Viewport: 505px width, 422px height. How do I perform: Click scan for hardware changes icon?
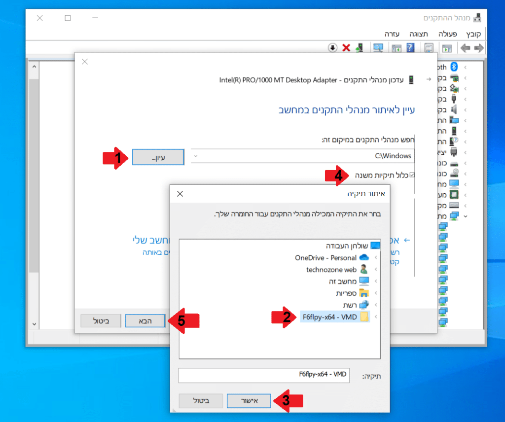pos(378,48)
